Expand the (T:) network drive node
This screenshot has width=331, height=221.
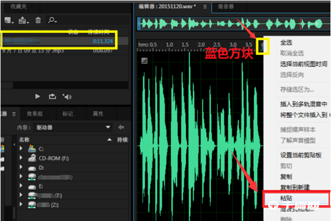[21, 195]
